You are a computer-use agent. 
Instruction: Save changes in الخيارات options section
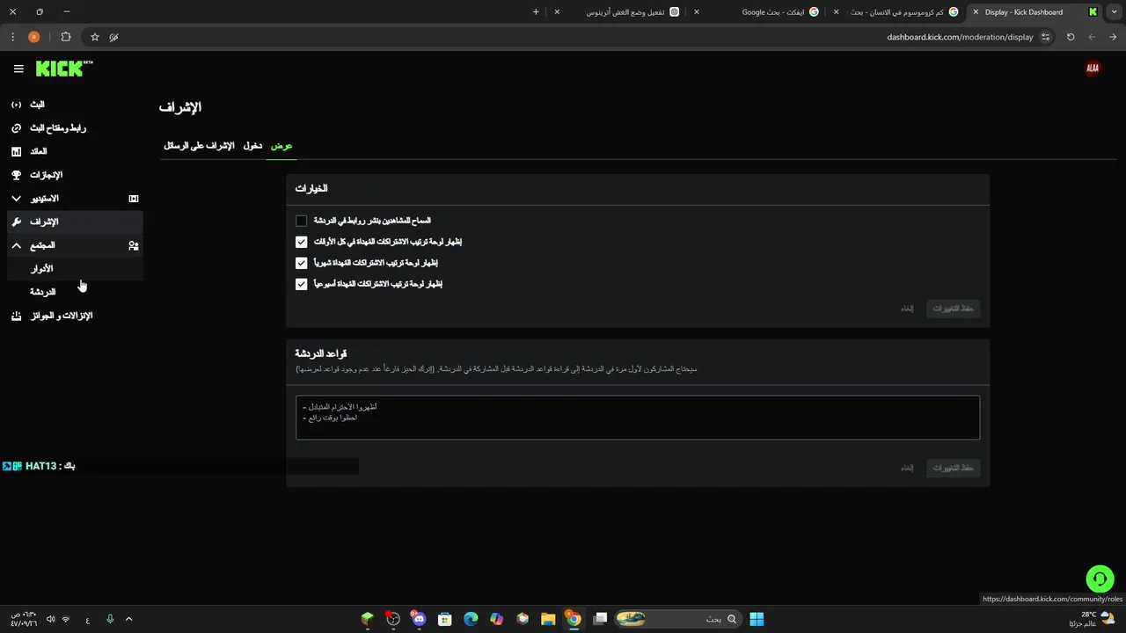(x=954, y=309)
